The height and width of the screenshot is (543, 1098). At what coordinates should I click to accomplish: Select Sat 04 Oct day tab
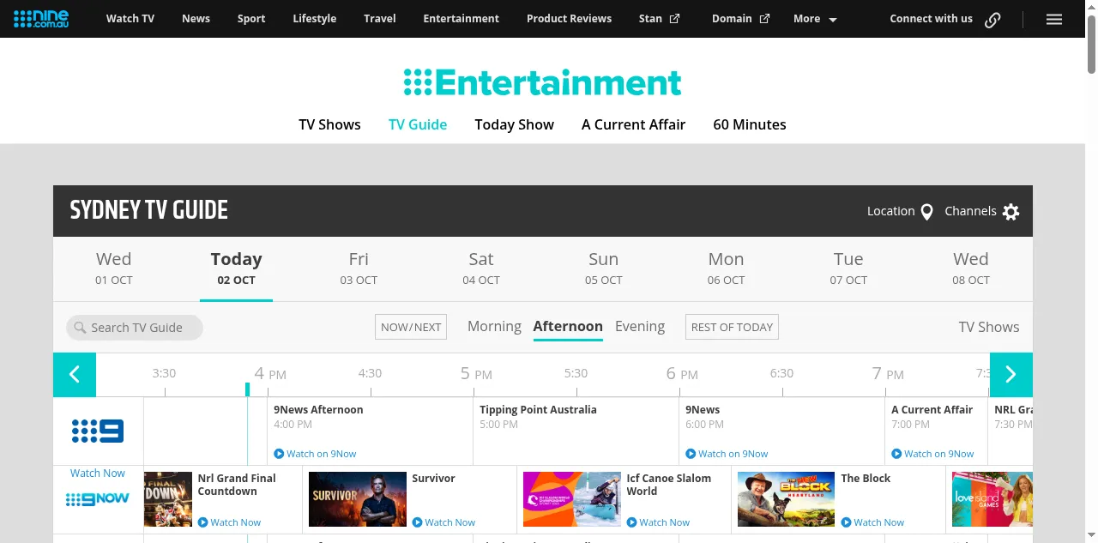[481, 268]
